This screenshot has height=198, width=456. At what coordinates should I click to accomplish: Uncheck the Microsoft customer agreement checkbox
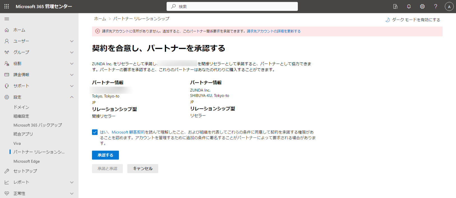pos(95,132)
